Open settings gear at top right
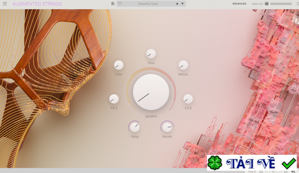Viewport: 299px width, 173px height. (298, 4)
